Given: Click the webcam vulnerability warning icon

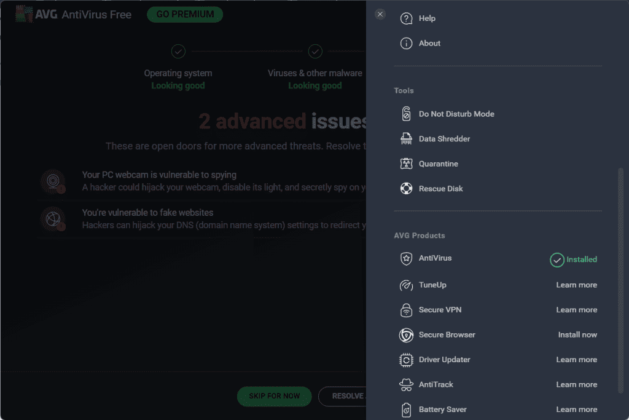Looking at the screenshot, I should (x=52, y=181).
